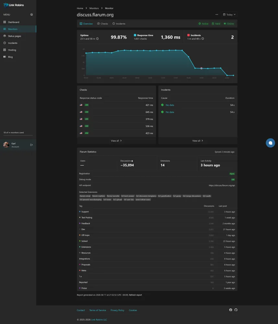Switch to the Incidents tab
Image resolution: width=278 pixels, height=324 pixels.
119,24
